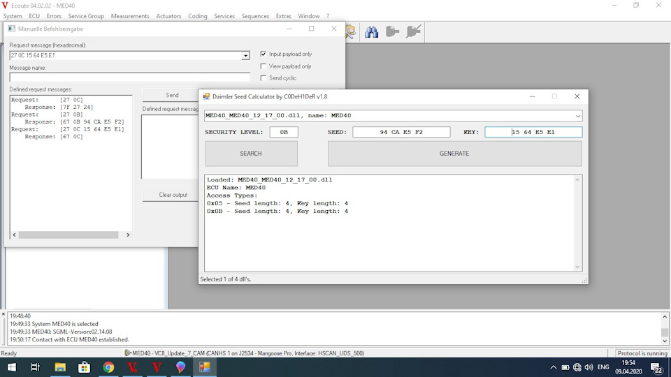671x377 pixels.
Task: Click the battery tray icon
Action: (565, 367)
